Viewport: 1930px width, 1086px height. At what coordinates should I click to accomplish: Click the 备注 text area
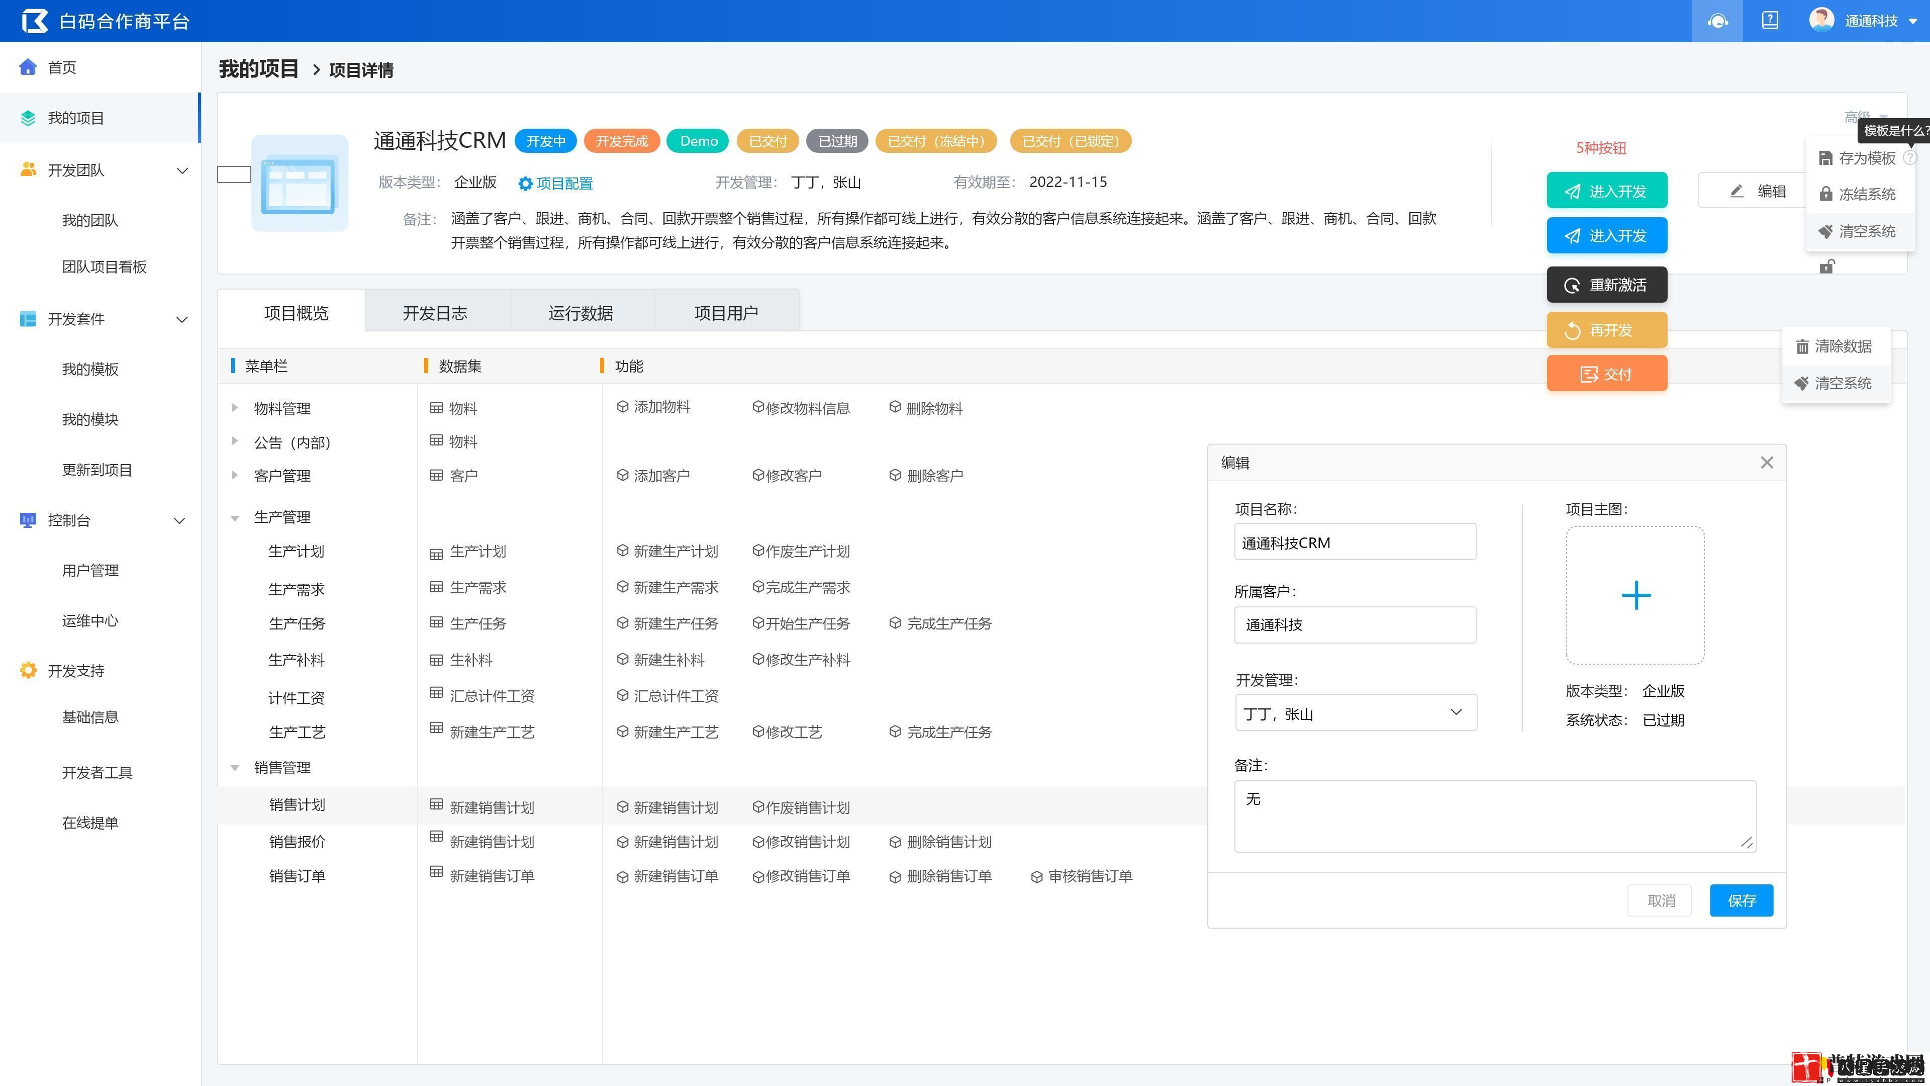point(1495,816)
